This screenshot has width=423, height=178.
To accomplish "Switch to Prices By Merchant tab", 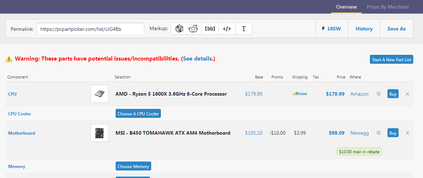I will [388, 7].
